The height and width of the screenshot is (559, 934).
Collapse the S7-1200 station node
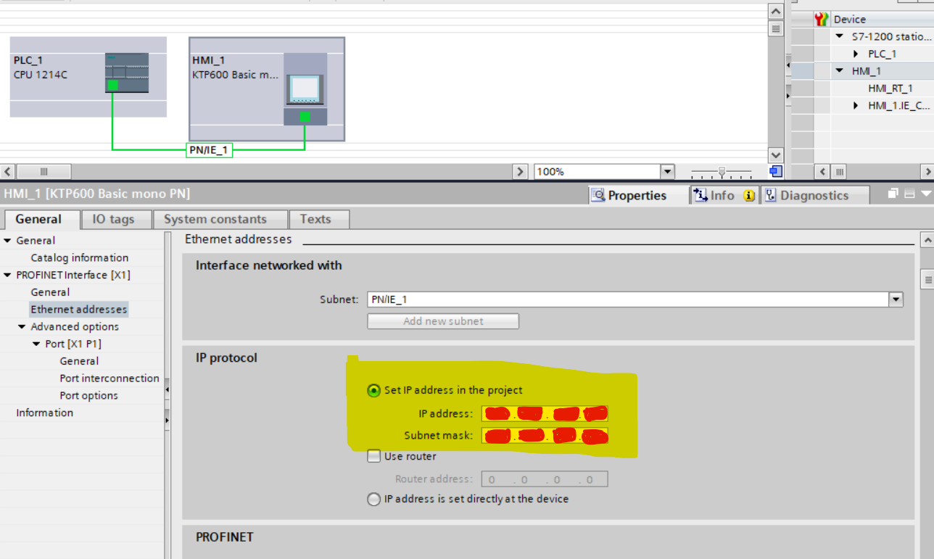point(840,36)
